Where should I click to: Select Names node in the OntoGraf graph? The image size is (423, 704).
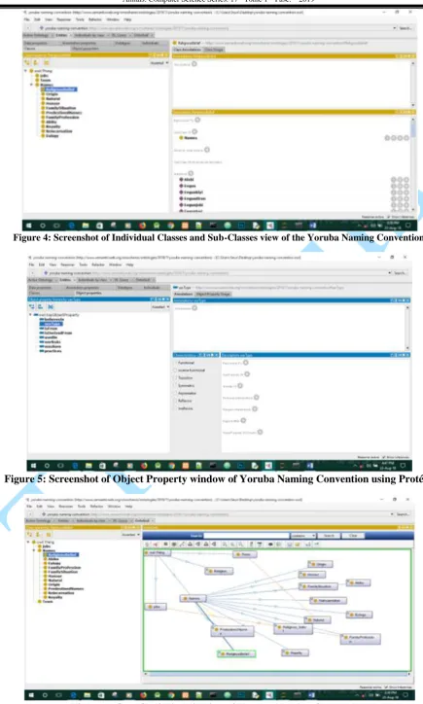click(194, 598)
